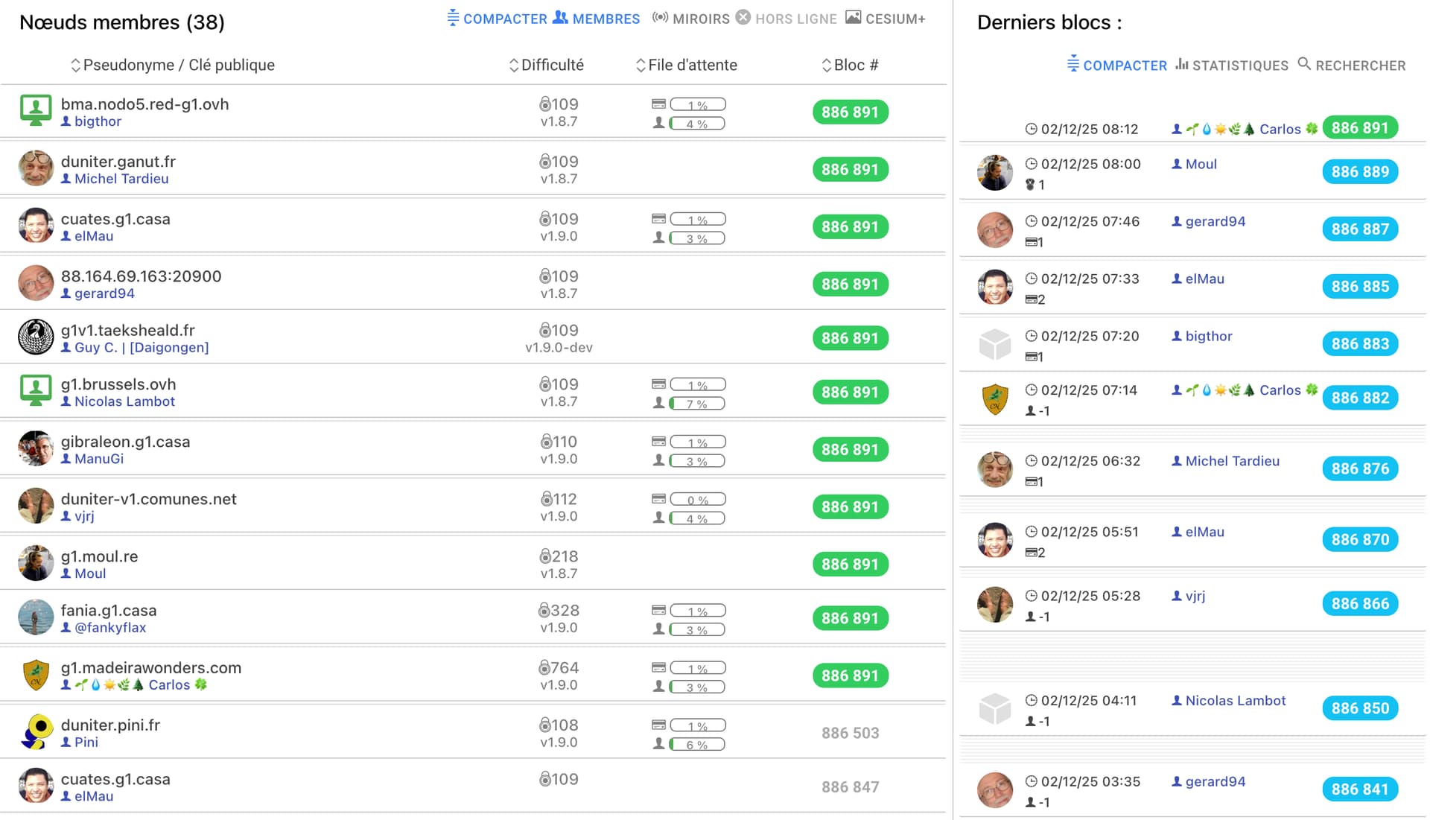Toggle the Miroirs nodes filter
This screenshot has width=1430, height=820.
click(701, 19)
